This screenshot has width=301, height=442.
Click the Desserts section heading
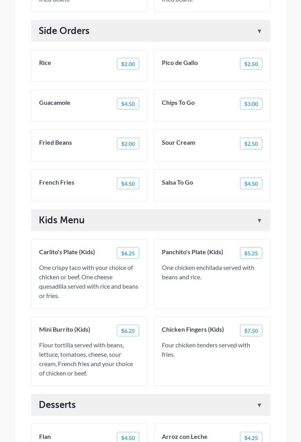[57, 405]
